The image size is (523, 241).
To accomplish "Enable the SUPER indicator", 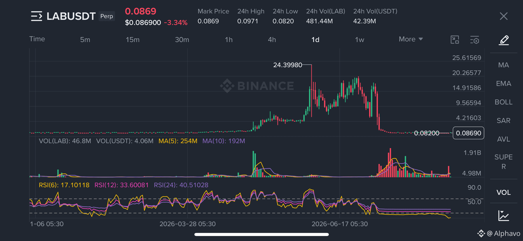I will click(503, 162).
